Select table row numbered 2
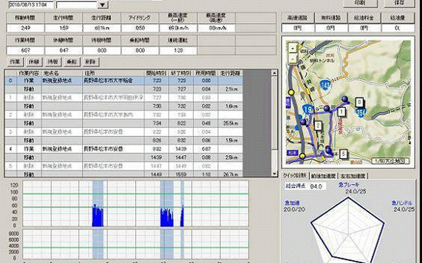The image size is (422, 263). pos(124,115)
